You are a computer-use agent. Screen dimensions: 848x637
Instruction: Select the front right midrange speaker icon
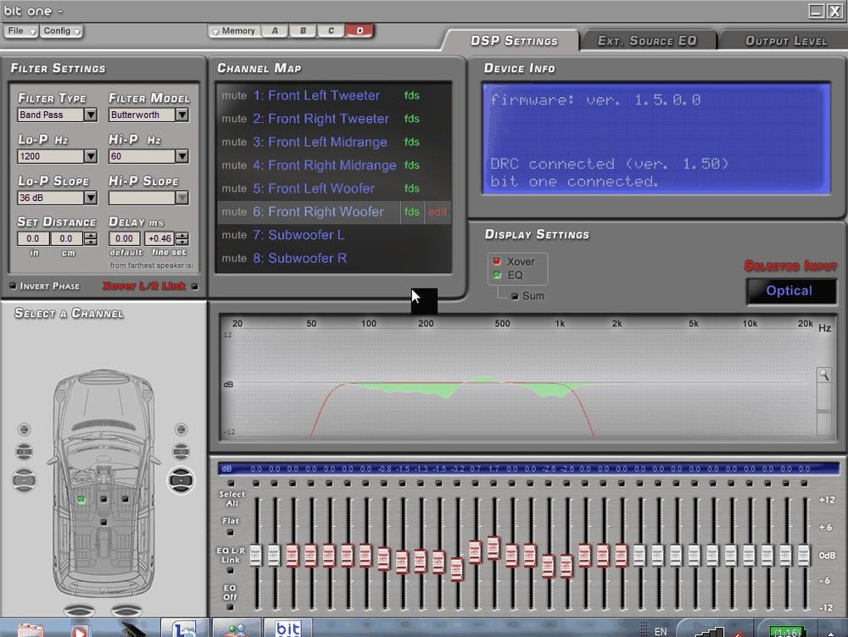(x=181, y=451)
